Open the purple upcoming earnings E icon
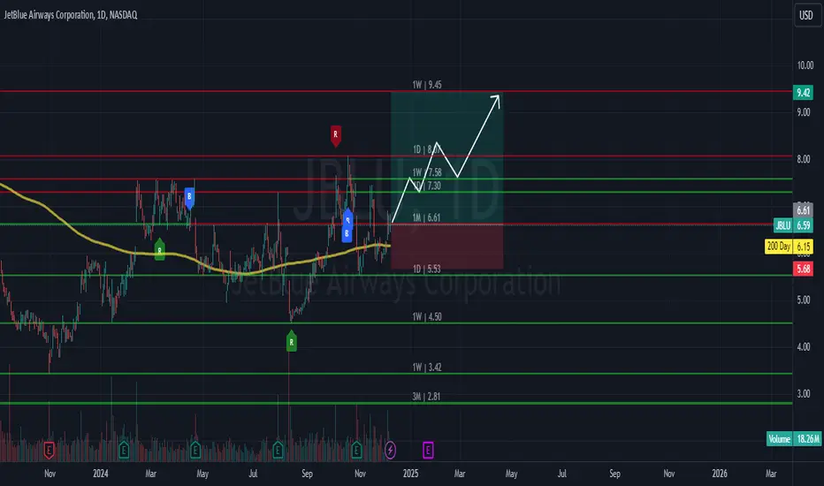Image resolution: width=824 pixels, height=486 pixels. coord(428,450)
